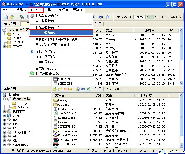Open the 操作(A) menu
The image size is (185, 154).
pos(22,10)
